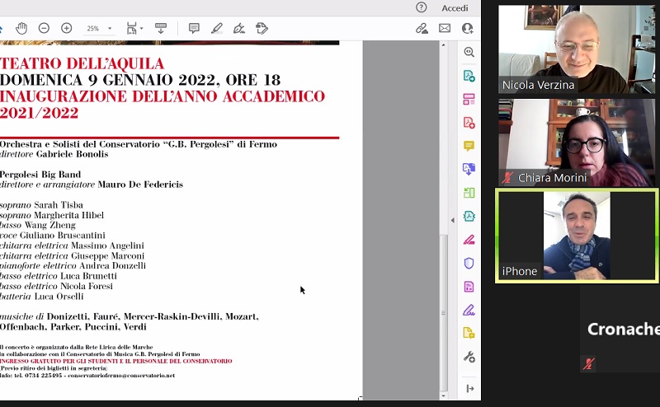Open the Help question mark menu
The height and width of the screenshot is (407, 660).
(421, 7)
